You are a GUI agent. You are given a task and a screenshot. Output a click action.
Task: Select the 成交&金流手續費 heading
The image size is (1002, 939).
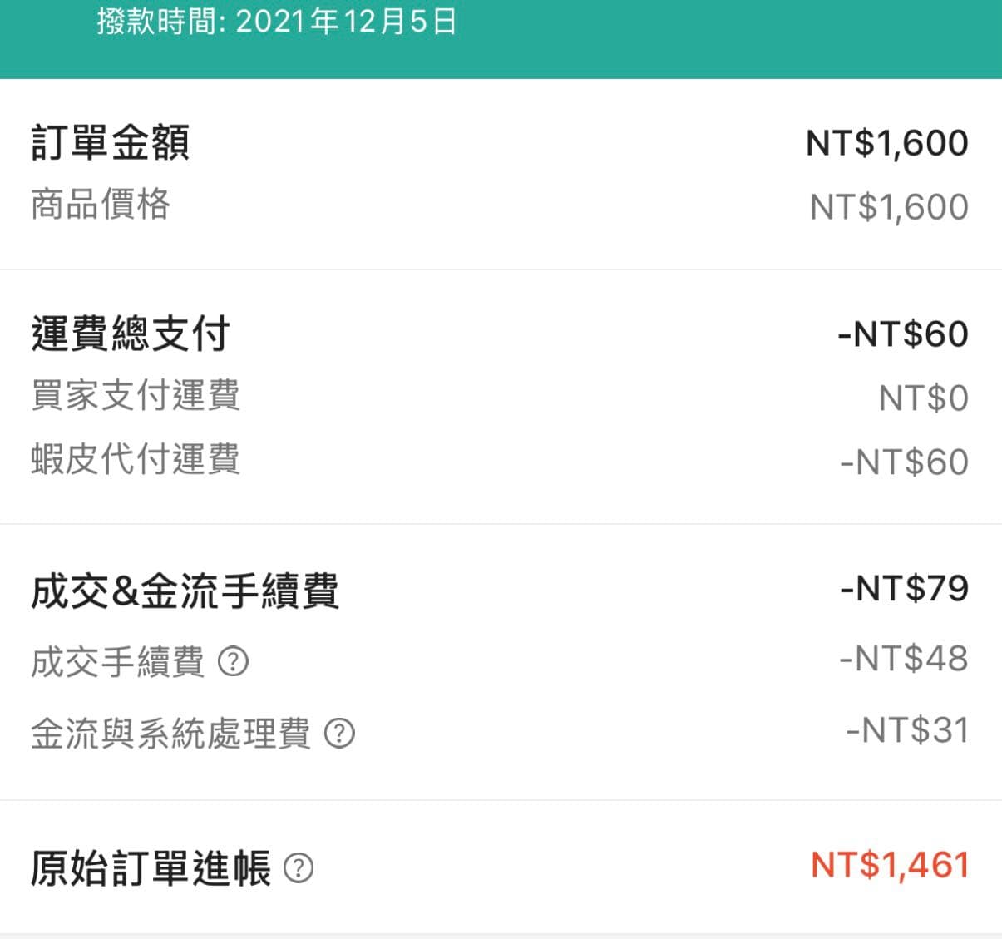[185, 592]
